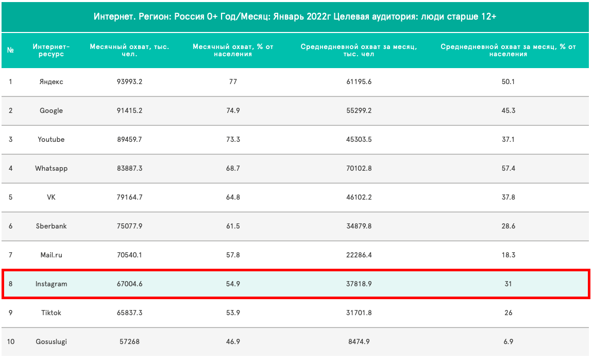Viewport: 593px width, 359px height.
Task: Click rank number 8 in Instagram row
Action: (11, 284)
